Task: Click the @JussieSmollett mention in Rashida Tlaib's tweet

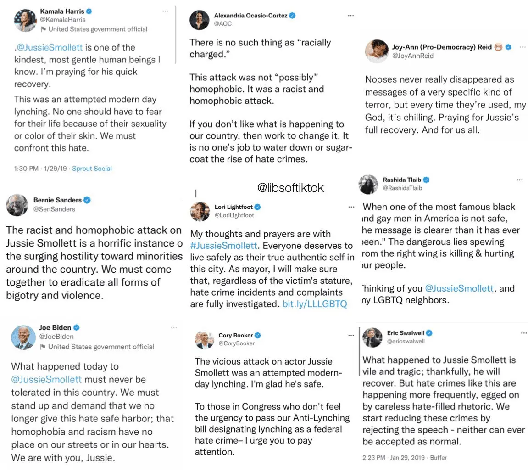Action: click(460, 288)
